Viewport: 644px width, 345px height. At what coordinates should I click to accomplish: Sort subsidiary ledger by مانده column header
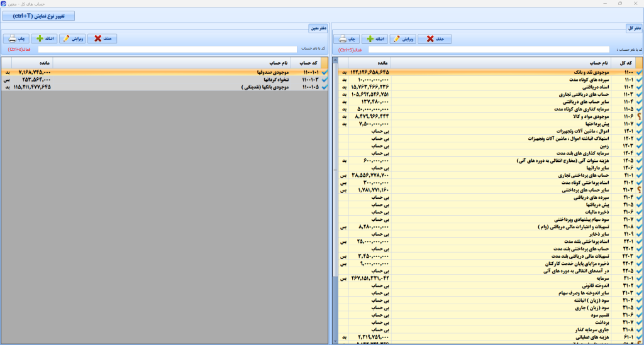click(x=32, y=63)
